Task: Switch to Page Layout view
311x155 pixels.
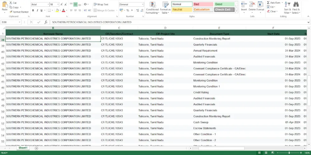Action: (x=266, y=153)
